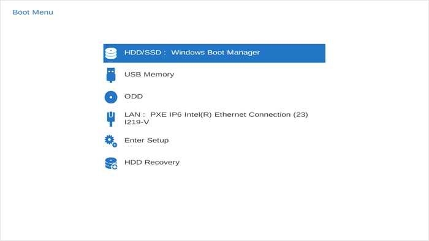Click the LAN ethernet plug icon
This screenshot has height=241, width=429.
(111, 119)
